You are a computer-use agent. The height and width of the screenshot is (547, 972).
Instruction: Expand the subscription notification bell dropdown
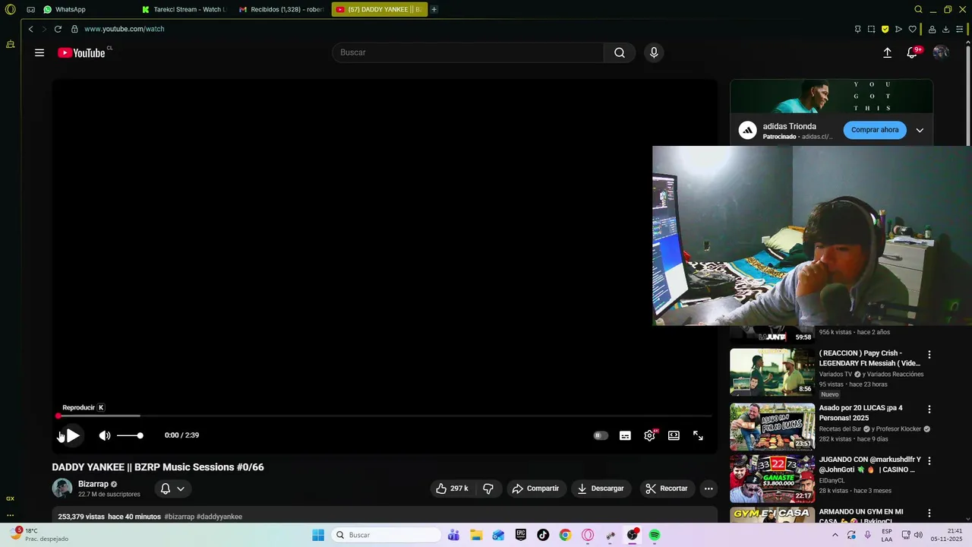(173, 489)
